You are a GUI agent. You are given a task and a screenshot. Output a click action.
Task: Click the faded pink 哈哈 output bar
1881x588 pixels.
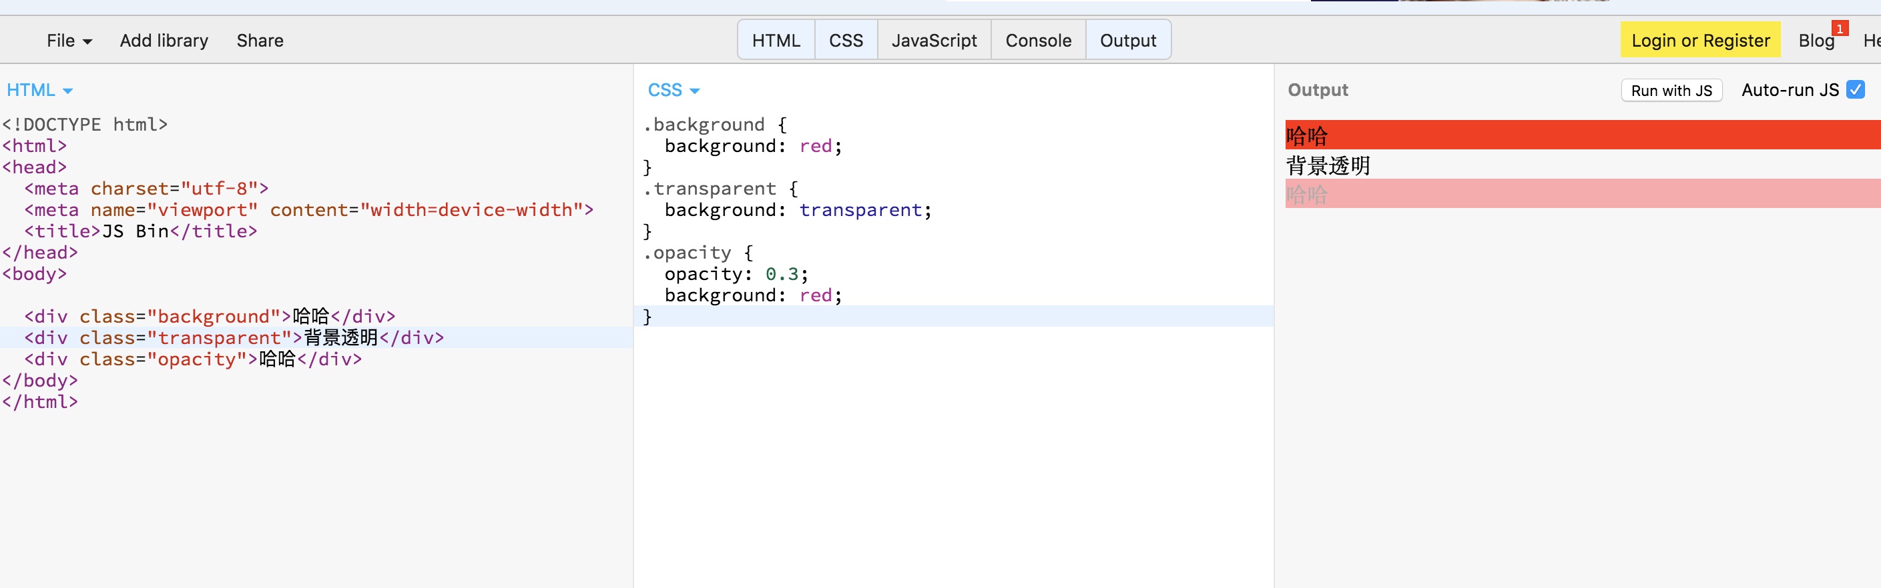coord(1583,193)
